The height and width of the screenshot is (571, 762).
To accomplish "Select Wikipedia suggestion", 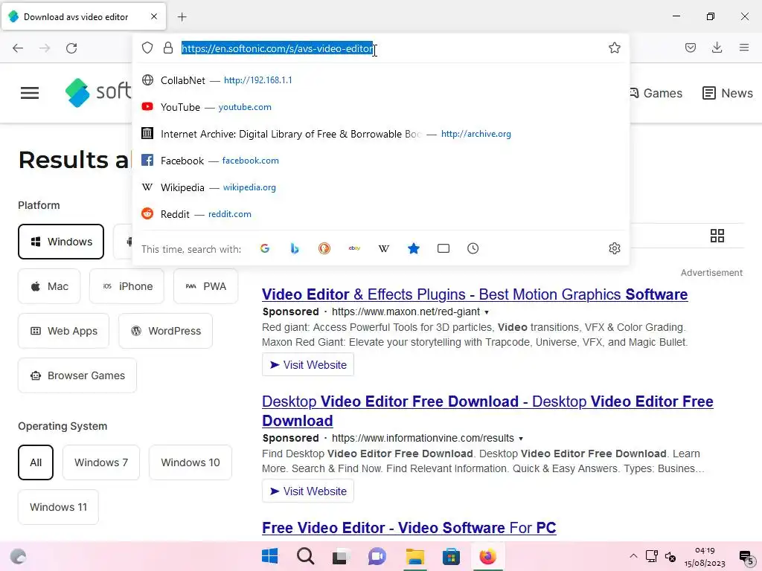I will point(380,187).
